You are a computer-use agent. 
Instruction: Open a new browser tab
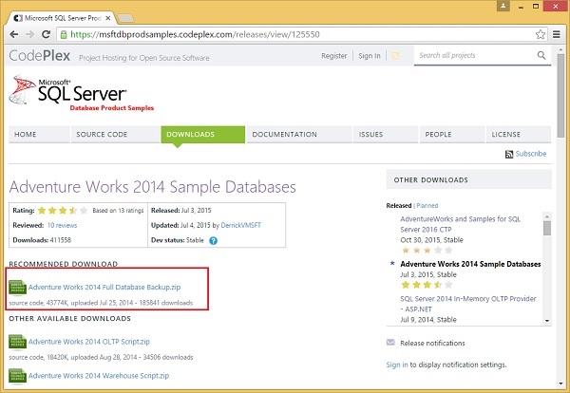pyautogui.click(x=125, y=18)
